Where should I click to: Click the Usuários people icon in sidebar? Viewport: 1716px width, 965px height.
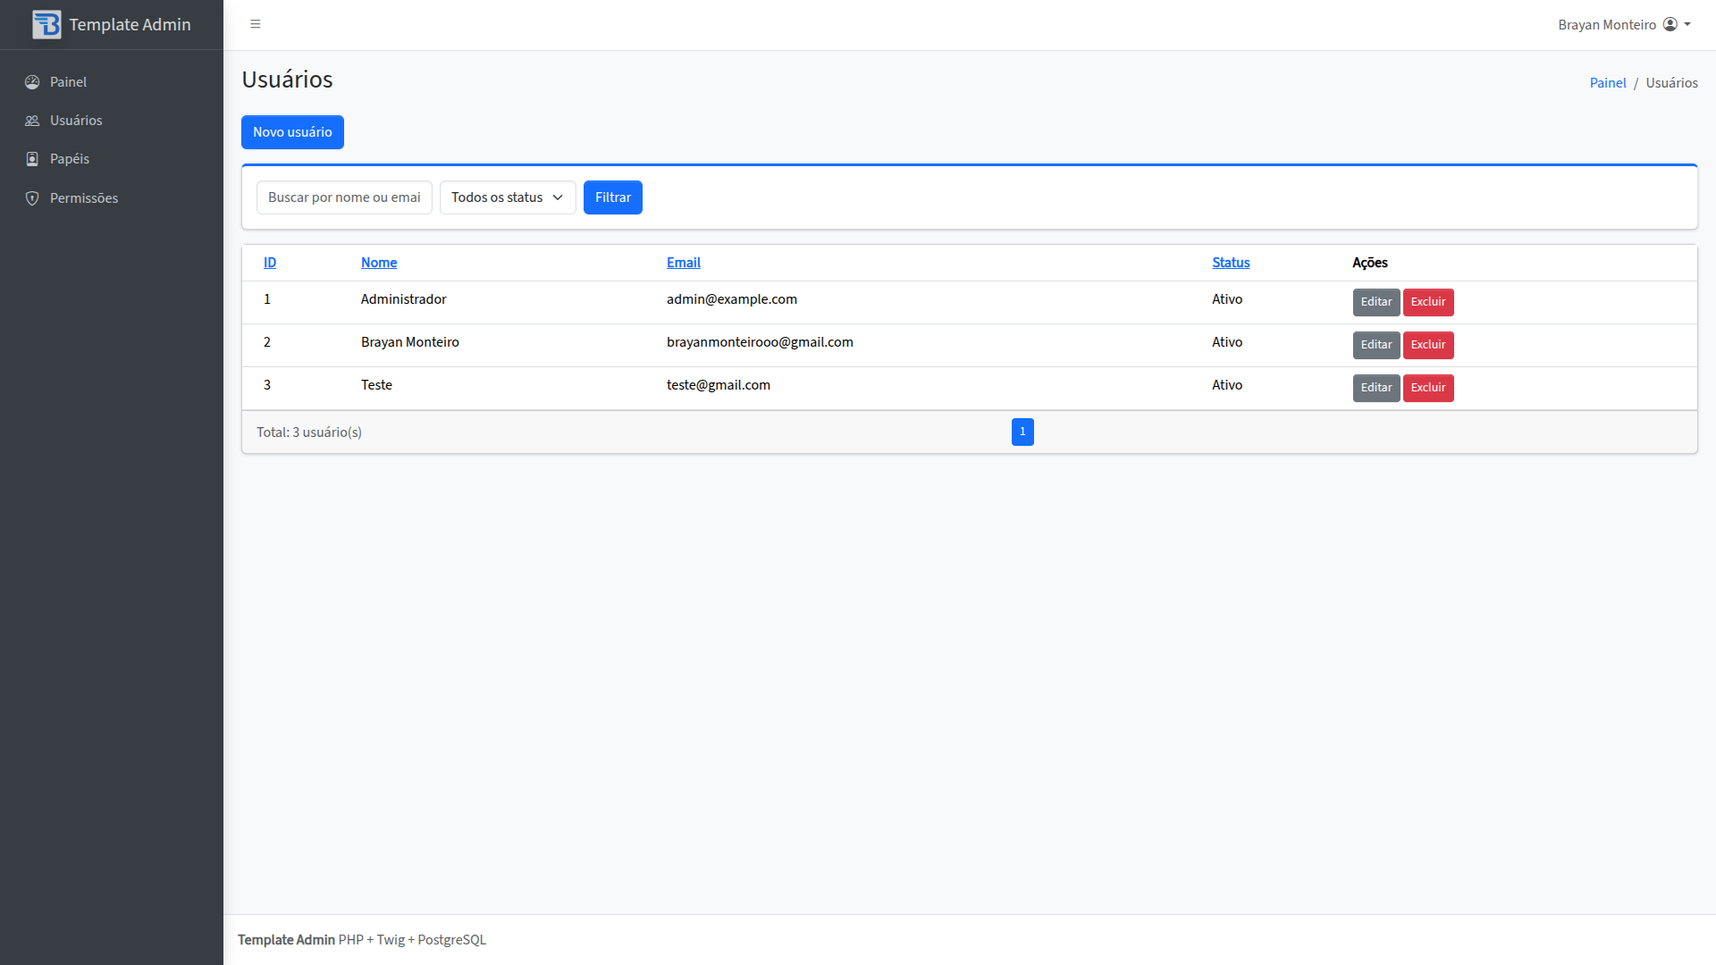pos(32,121)
